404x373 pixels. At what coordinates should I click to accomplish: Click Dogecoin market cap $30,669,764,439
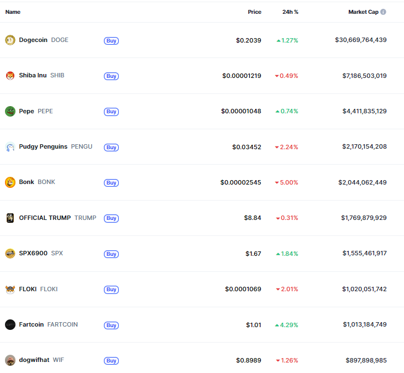(361, 40)
